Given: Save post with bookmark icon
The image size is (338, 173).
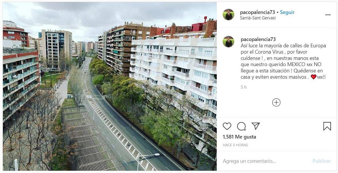Looking at the screenshot, I should point(327,126).
